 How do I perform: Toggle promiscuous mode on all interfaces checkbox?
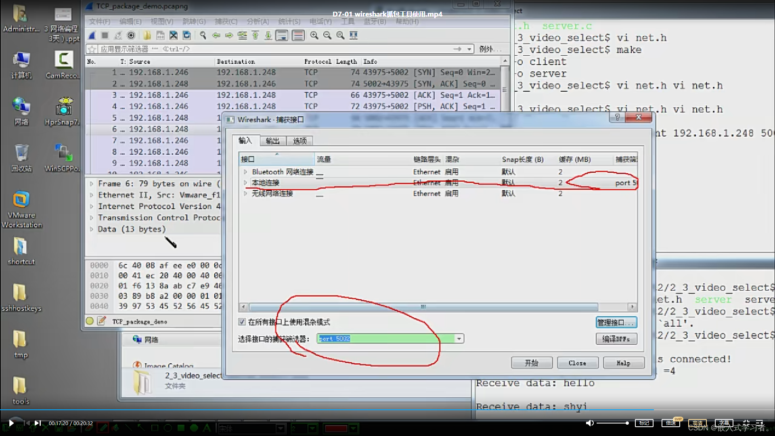[x=242, y=322]
